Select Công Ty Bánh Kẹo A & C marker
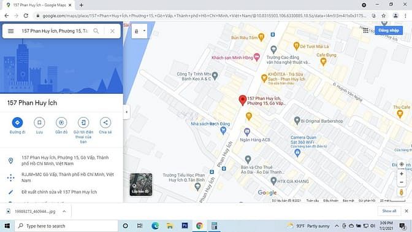The image size is (412, 232). [215, 75]
